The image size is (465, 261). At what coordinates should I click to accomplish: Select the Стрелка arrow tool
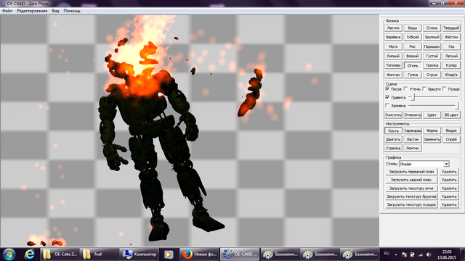tap(393, 148)
